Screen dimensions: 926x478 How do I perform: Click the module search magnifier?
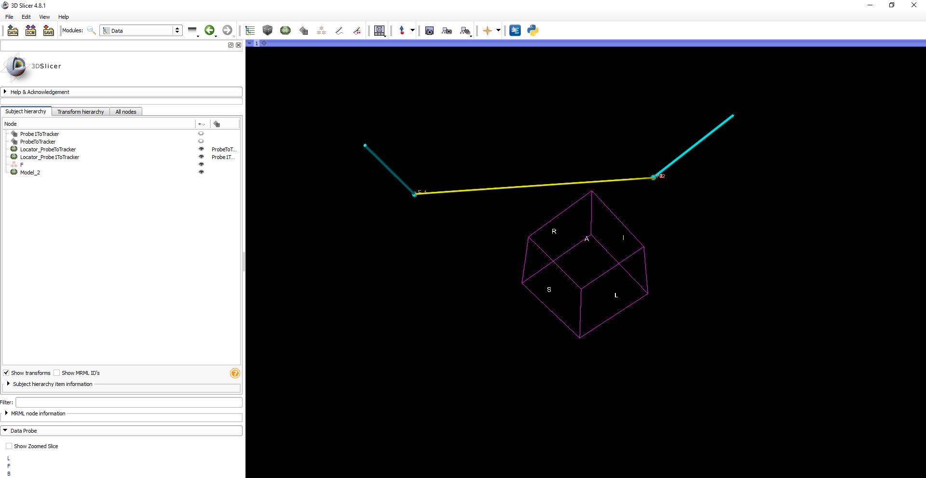[91, 30]
